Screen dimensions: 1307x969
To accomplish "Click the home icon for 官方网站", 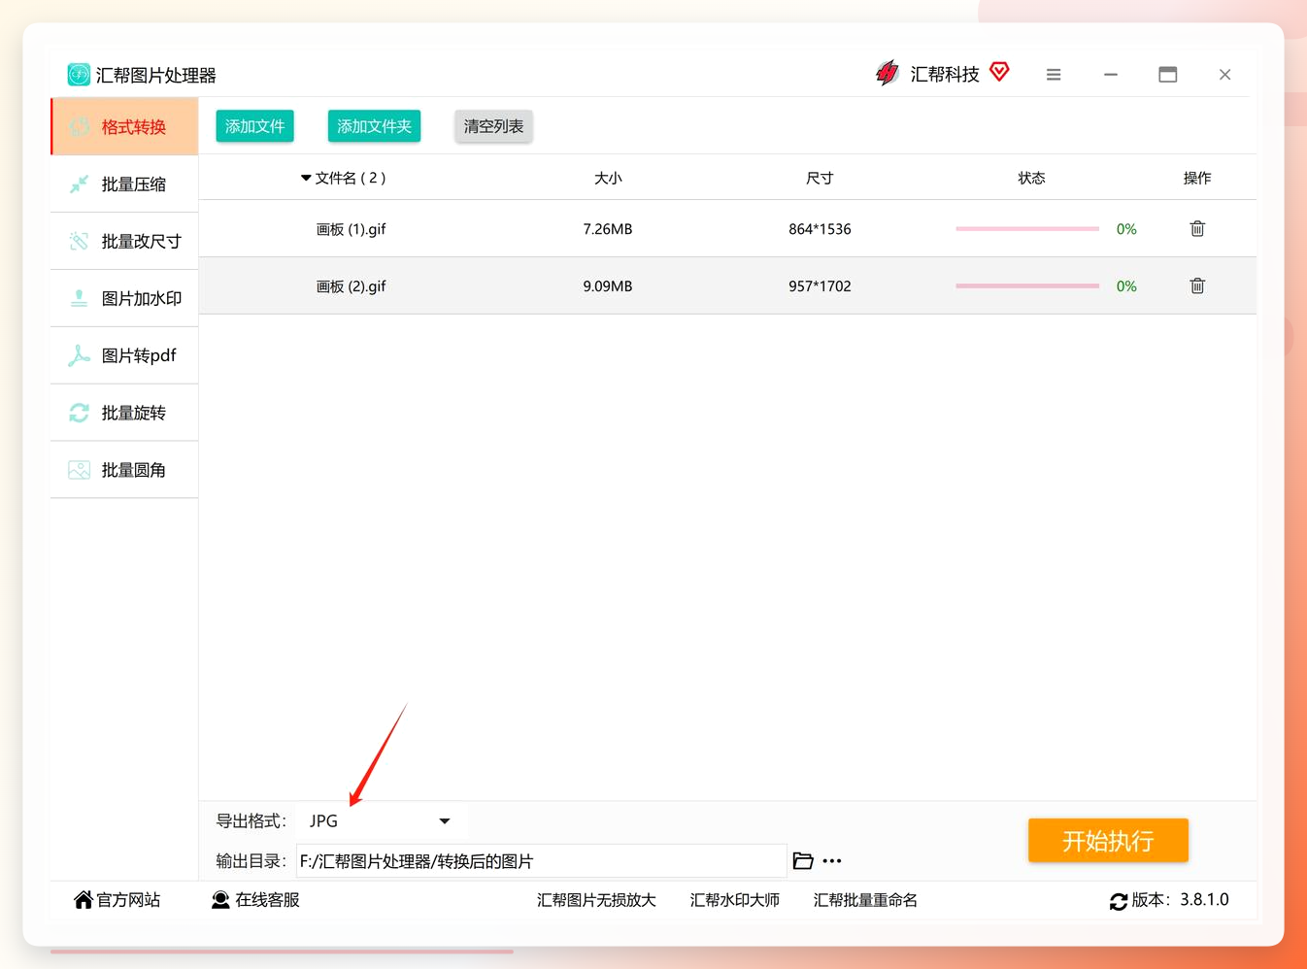I will tap(84, 900).
